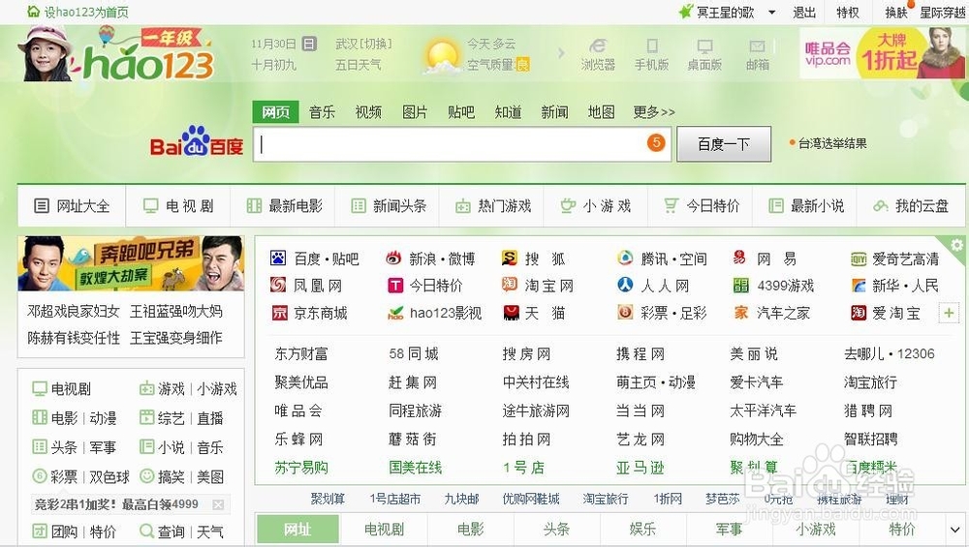Click the 凤凰网 swirl icon
This screenshot has width=969, height=547.
click(278, 286)
